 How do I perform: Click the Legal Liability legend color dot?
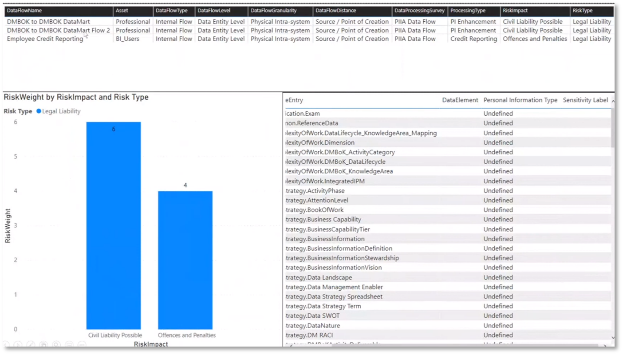pyautogui.click(x=39, y=111)
